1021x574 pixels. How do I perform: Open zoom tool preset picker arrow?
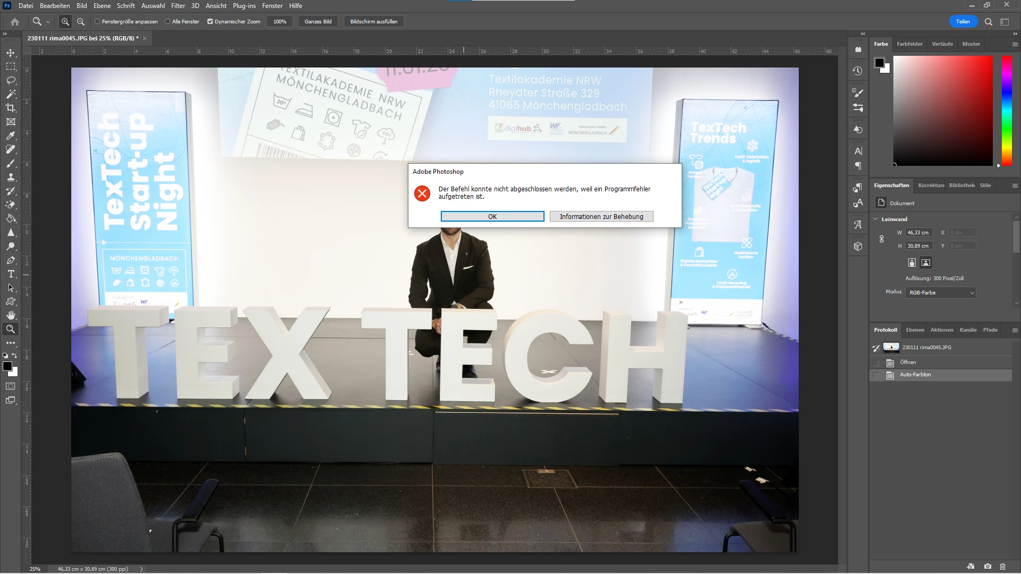coord(48,22)
